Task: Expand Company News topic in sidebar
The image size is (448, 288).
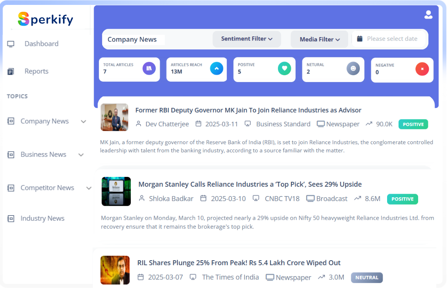Action: [x=84, y=121]
